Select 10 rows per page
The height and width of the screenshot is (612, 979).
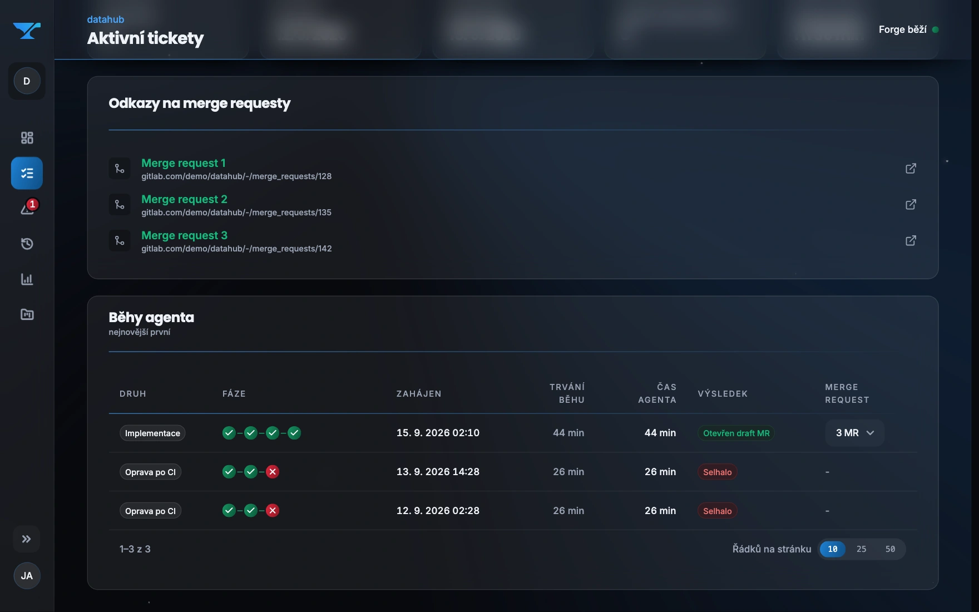tap(833, 549)
